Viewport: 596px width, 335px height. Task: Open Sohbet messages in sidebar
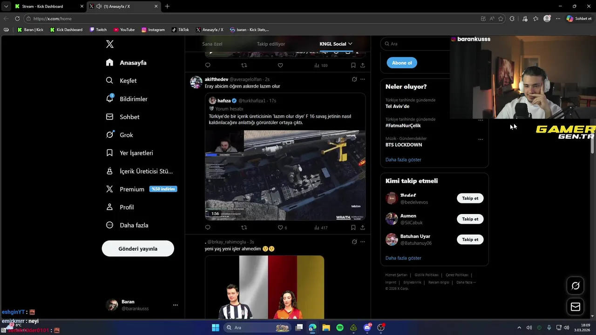pyautogui.click(x=122, y=117)
